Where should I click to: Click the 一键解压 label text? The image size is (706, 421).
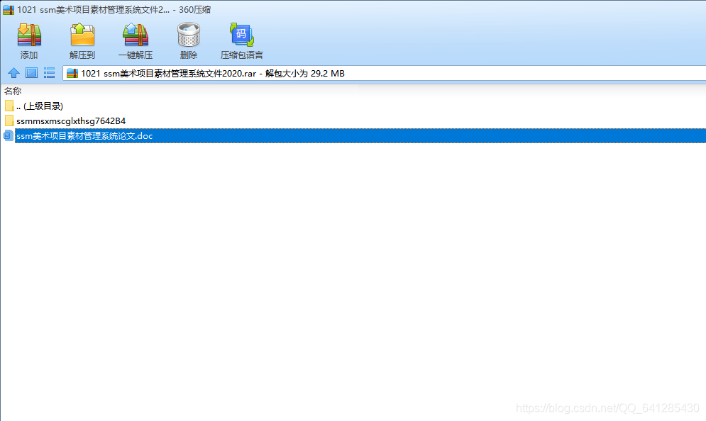(136, 55)
